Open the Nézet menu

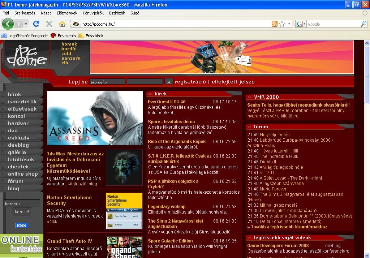(46, 13)
